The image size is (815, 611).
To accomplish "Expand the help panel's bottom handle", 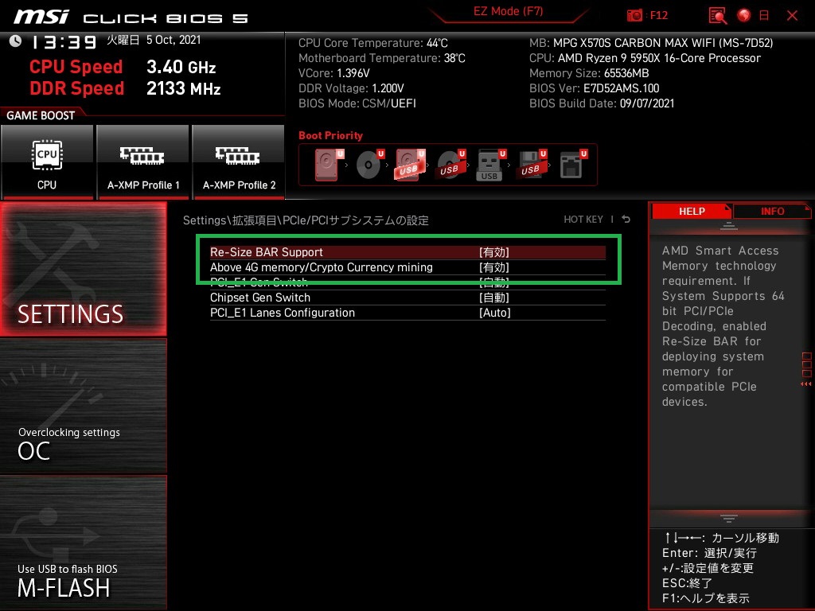I will [729, 518].
